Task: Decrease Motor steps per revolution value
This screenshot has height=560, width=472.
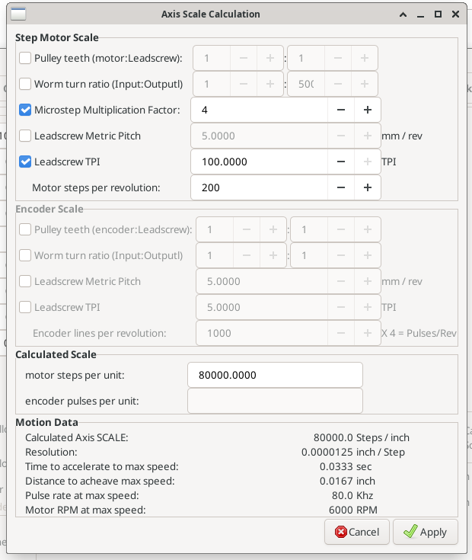Action: [341, 187]
